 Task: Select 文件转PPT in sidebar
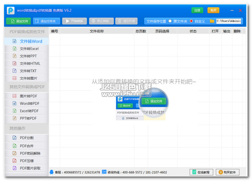[27, 56]
